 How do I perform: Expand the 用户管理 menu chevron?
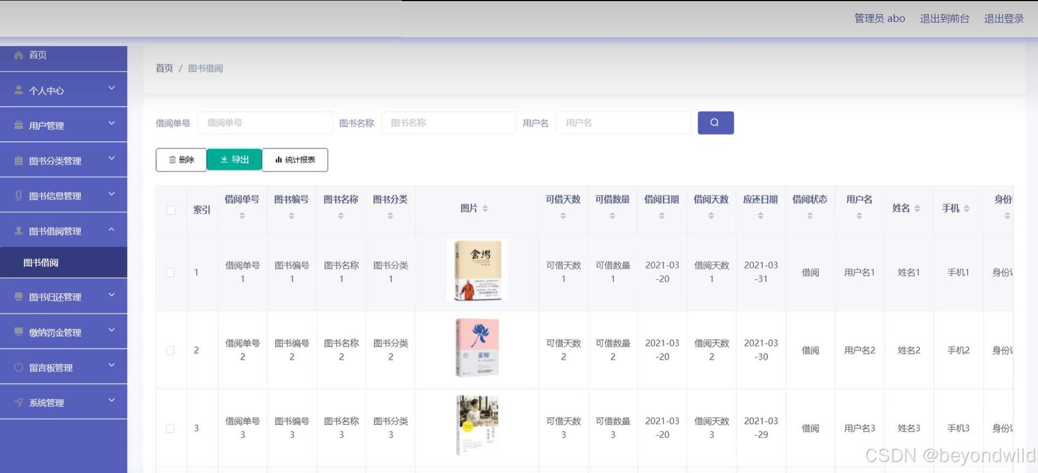112,123
